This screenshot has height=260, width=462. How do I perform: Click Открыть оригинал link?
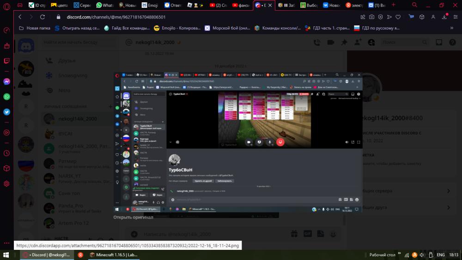tap(133, 218)
